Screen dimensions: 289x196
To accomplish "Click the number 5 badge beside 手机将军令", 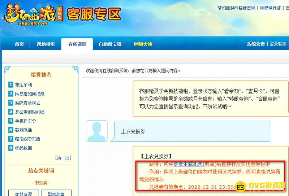I will point(11,121).
